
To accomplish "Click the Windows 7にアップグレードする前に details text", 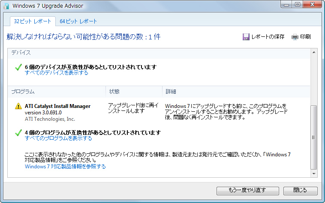I will pos(226,112).
